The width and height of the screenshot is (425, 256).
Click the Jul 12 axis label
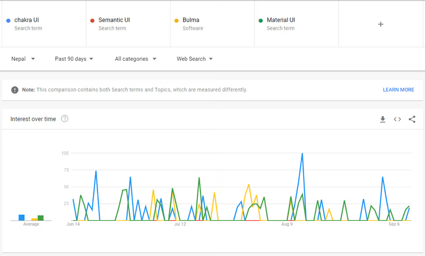coord(180,224)
